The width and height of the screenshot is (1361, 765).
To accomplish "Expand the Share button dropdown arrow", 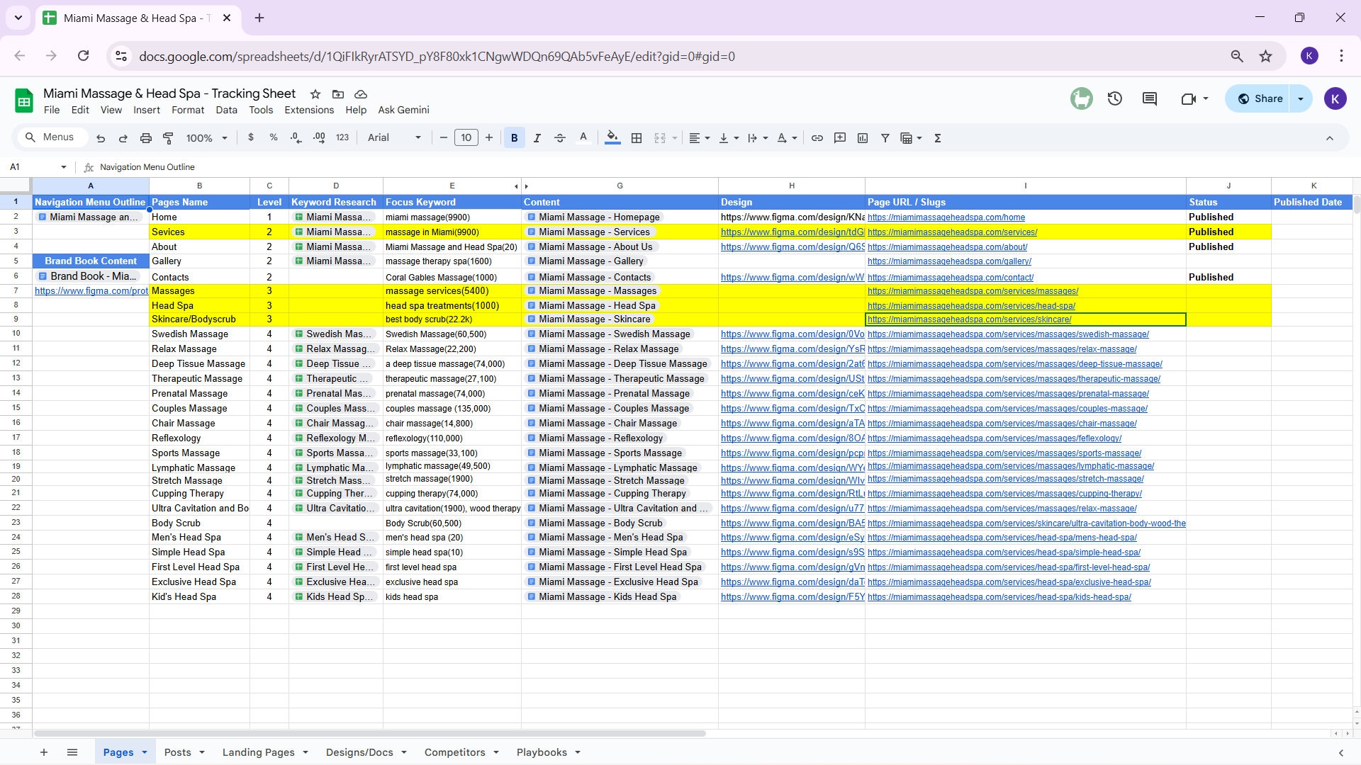I will pos(1301,98).
